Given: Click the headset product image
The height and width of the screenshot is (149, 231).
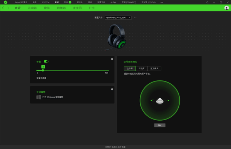Looking at the screenshot, I should pos(115,37).
